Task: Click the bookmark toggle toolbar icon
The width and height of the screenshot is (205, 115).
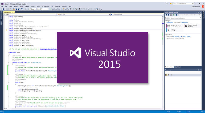Action: pyautogui.click(x=79, y=9)
